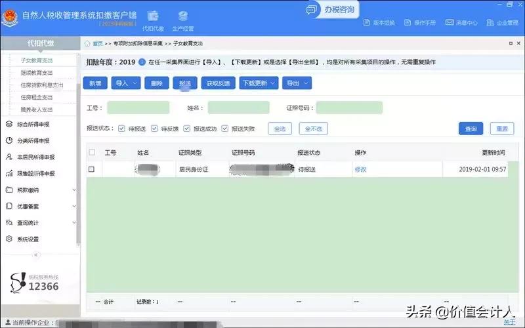The width and height of the screenshot is (525, 328).
Task: Click the blue info icon beside 2019
Action: (x=142, y=62)
